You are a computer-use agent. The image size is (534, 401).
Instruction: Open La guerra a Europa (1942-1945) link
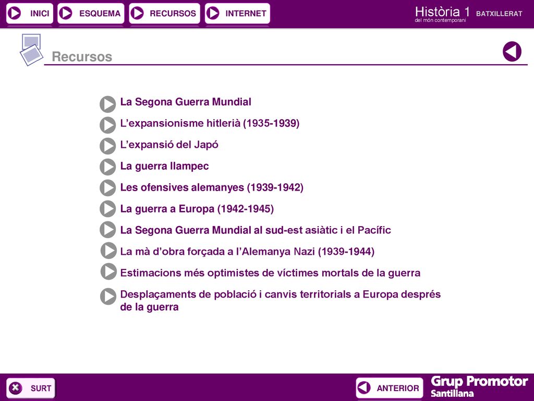pos(197,209)
